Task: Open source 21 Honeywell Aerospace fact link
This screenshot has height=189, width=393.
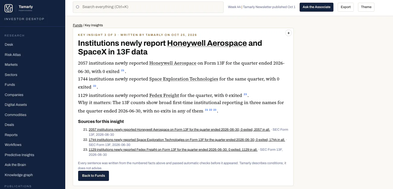Action: (x=179, y=130)
